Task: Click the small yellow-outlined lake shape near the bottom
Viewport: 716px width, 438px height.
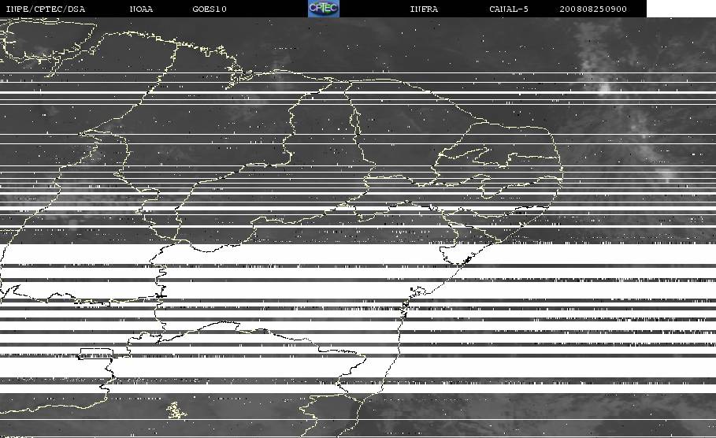Action: [x=176, y=410]
